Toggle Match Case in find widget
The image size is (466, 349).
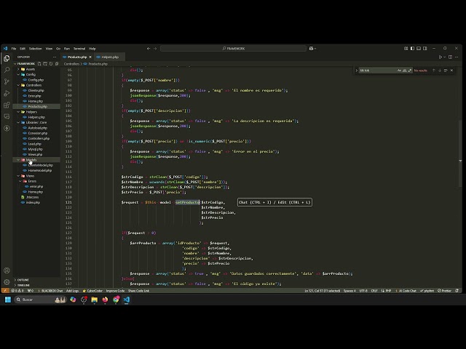(399, 71)
